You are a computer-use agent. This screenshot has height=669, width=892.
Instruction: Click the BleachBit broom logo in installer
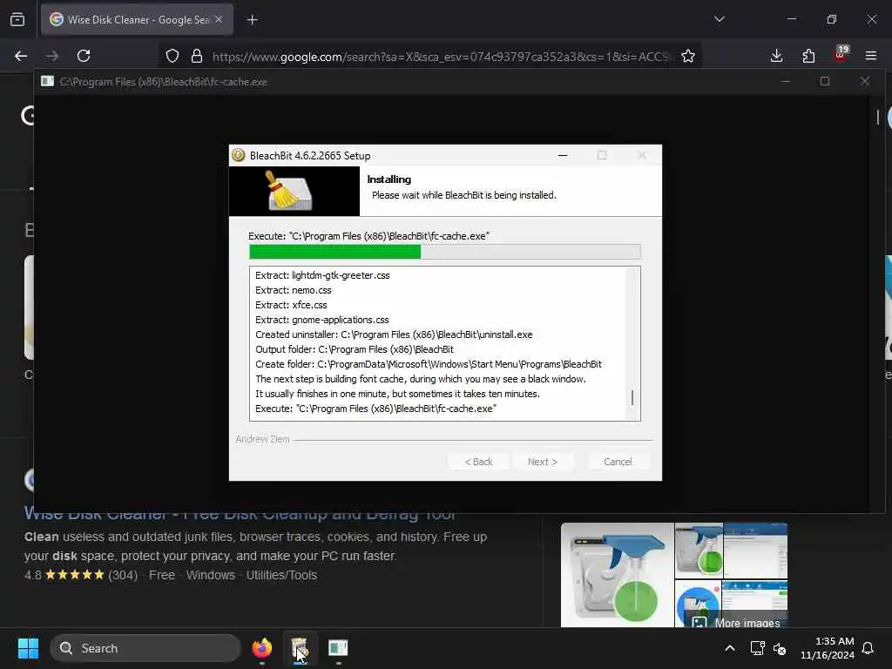click(289, 191)
